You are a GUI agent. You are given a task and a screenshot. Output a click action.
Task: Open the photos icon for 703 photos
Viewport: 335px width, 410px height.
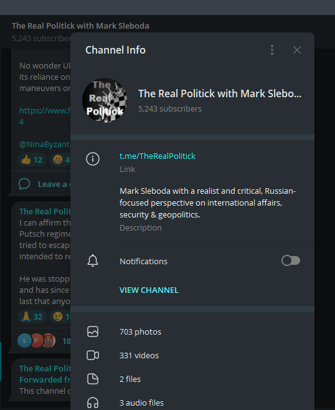click(x=93, y=331)
